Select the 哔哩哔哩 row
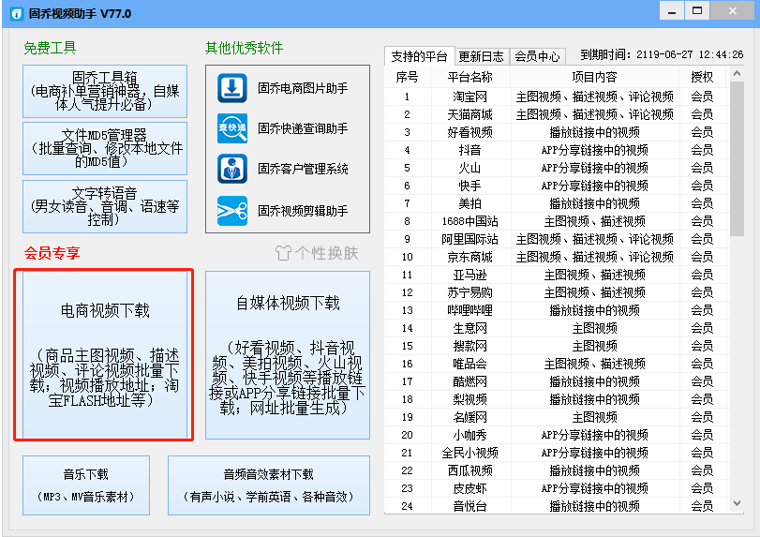The image size is (760, 537). [x=557, y=310]
